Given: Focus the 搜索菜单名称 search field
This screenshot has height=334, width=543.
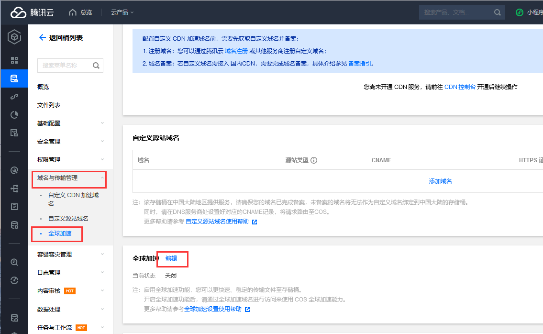Looking at the screenshot, I should [66, 66].
